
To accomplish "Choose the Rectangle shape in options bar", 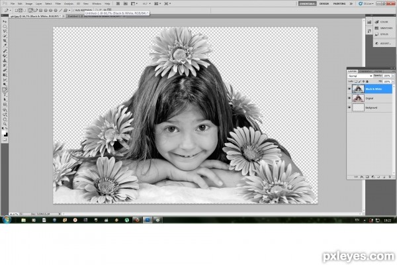I will point(41,11).
